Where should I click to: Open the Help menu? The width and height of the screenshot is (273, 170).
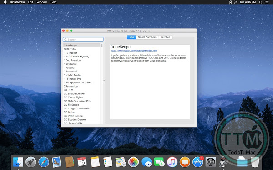coord(53,2)
